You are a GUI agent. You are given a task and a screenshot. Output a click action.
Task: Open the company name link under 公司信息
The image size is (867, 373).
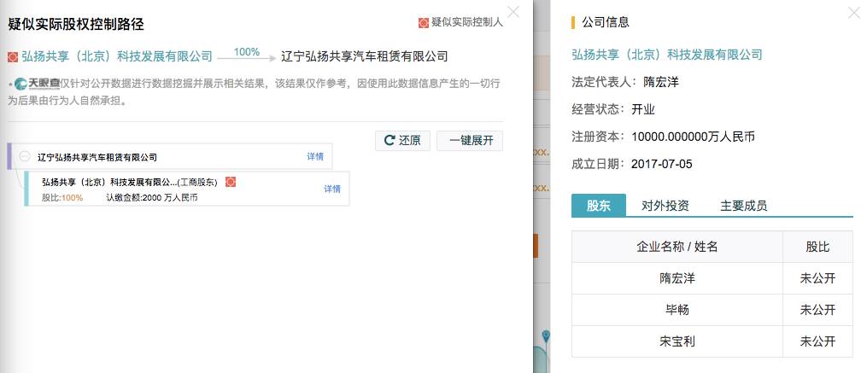coord(667,54)
